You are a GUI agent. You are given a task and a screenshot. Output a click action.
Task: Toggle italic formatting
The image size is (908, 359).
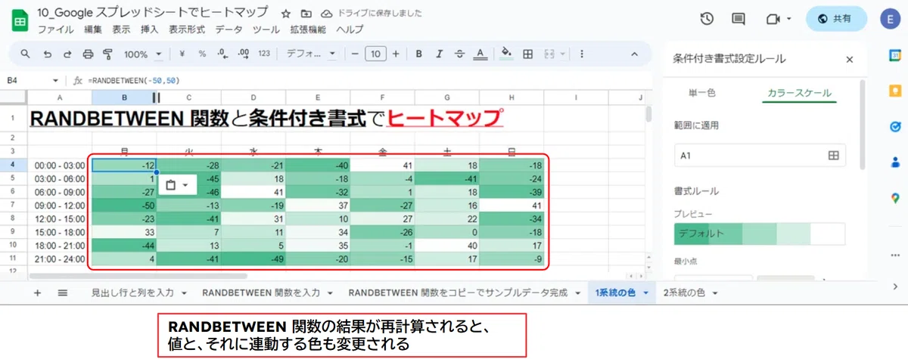pos(438,54)
